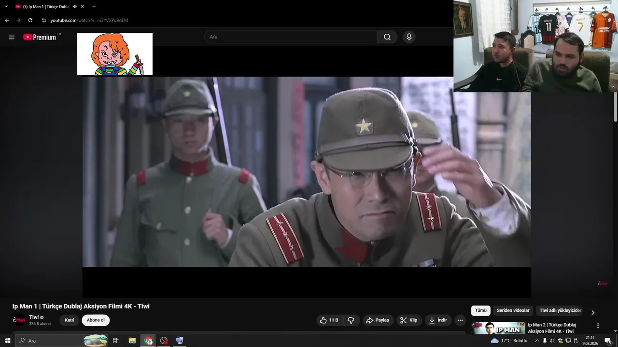
Task: Open File Explorer from taskbar
Action: tap(132, 341)
